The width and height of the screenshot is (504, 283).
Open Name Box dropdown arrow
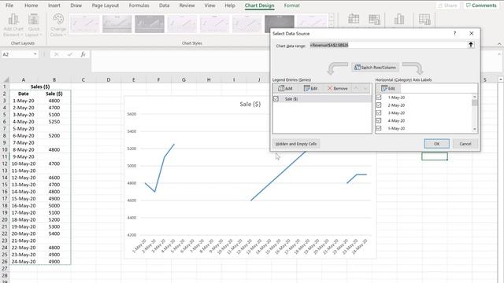(x=35, y=54)
